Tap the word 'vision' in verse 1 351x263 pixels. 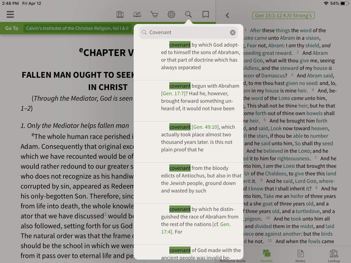click(312, 38)
